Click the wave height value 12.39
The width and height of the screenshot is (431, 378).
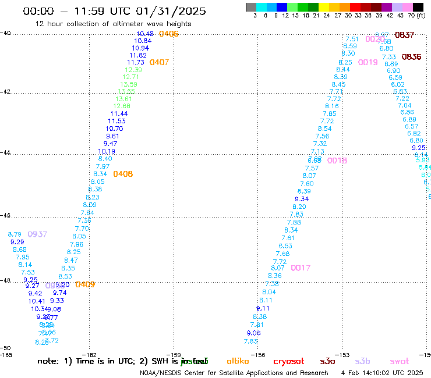[x=133, y=70]
